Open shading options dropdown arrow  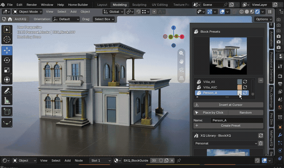point(263,12)
